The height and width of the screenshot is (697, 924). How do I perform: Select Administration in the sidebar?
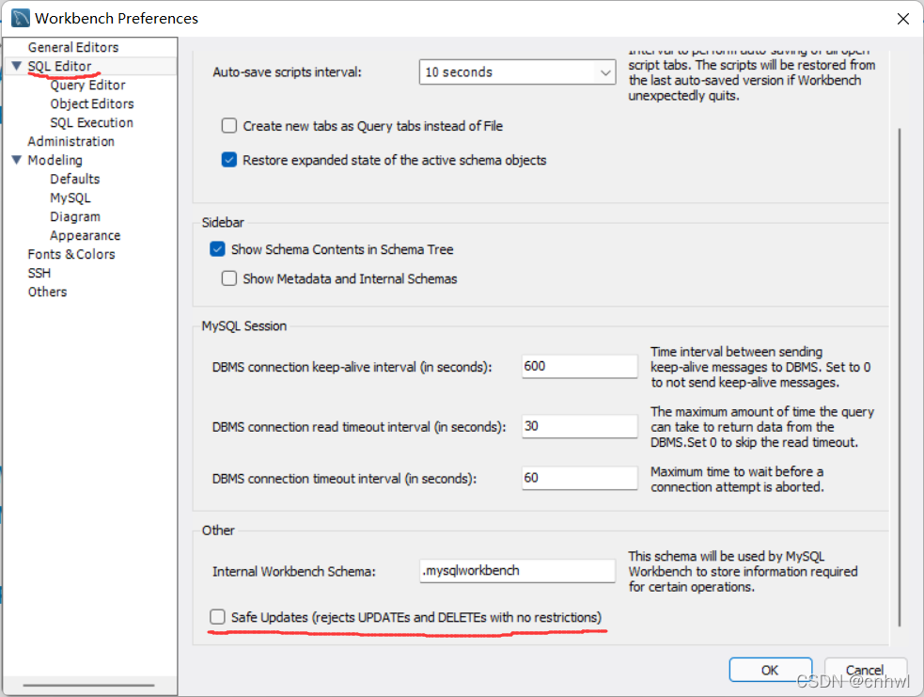(70, 141)
